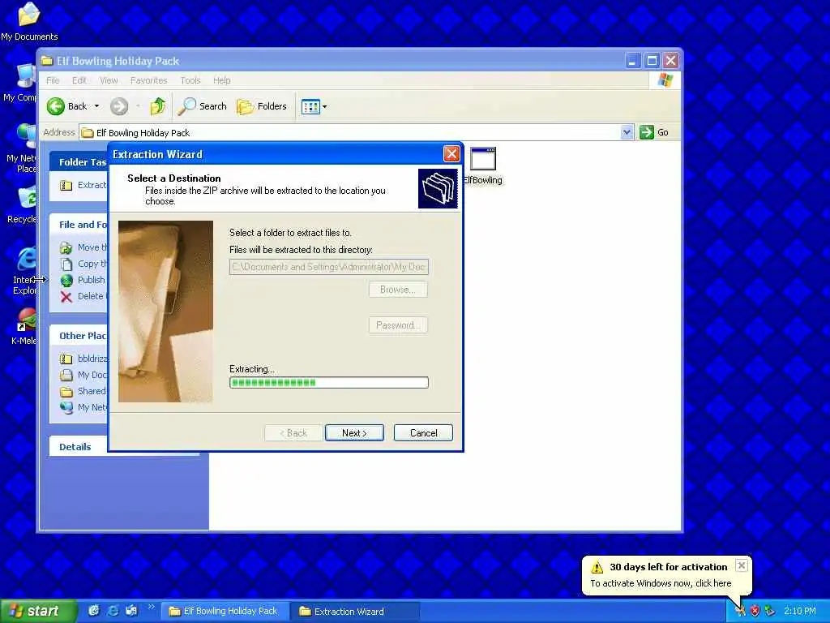Expand quick launch overflow chevron
This screenshot has width=830, height=623.
[152, 607]
